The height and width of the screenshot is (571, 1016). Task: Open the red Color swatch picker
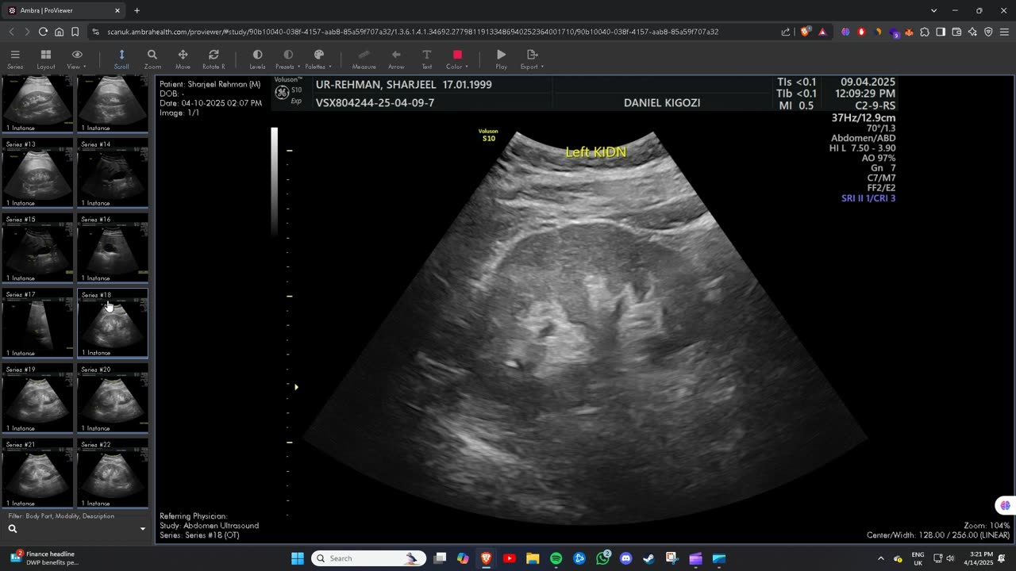(x=457, y=55)
